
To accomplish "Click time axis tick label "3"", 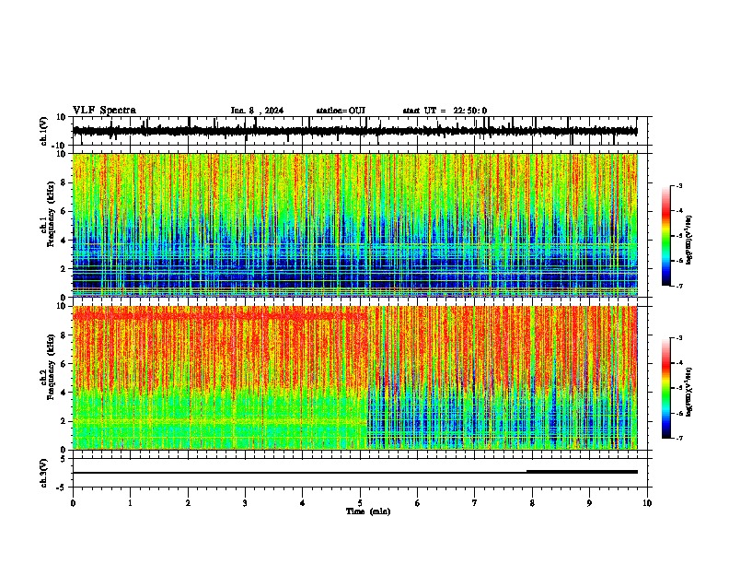I will (x=245, y=503).
